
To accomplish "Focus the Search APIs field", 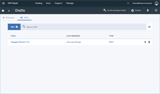I will 83,27.
